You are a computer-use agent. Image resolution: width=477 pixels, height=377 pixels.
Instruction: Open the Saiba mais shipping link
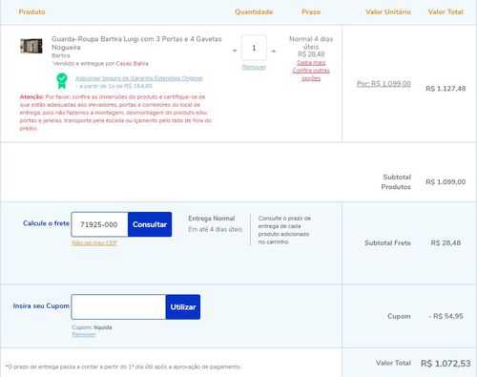click(x=311, y=63)
